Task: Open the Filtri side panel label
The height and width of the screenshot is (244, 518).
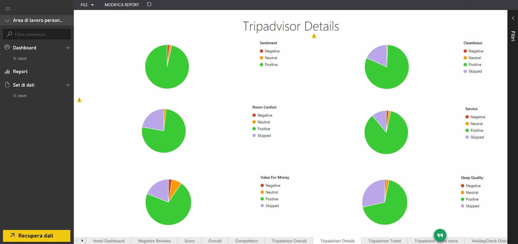Action: click(x=513, y=36)
